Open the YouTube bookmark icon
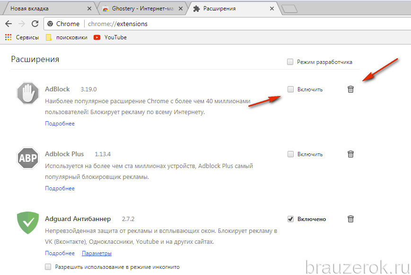 coord(97,37)
